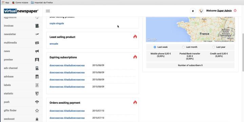Click the advbase icon
The width and height of the screenshot is (244, 122).
[37, 77]
